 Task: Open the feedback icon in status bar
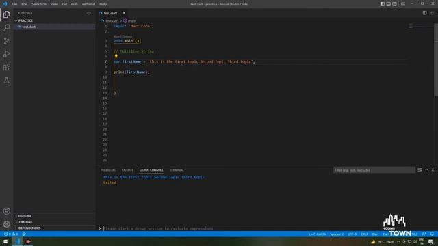424,234
